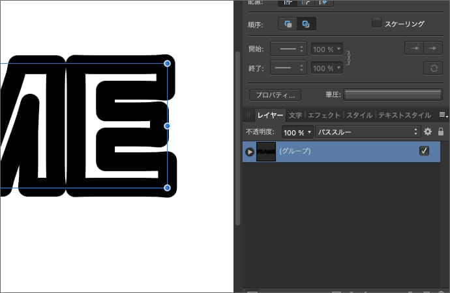Expand the (グループ) layer disclosure triangle
450x293 pixels.
[249, 152]
